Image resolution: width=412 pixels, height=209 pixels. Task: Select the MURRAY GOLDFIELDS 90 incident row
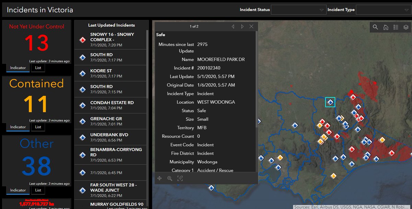pos(110,204)
